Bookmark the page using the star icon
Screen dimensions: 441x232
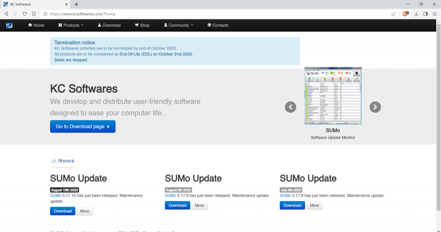click(x=34, y=14)
